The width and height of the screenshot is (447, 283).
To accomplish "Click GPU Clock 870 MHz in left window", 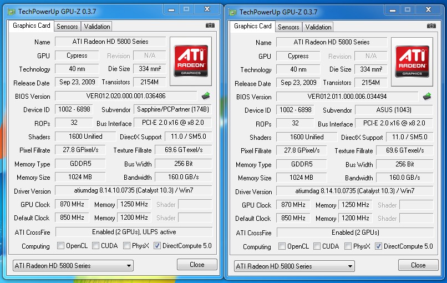I will pos(72,204).
